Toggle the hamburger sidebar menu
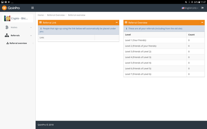This screenshot has height=129, width=207. [x=32, y=8]
